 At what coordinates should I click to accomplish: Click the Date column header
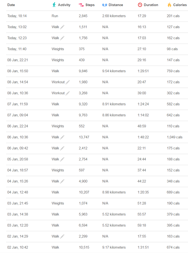point(11,5)
